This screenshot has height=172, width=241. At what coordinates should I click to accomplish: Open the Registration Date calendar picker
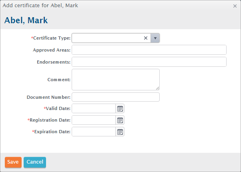120,120
